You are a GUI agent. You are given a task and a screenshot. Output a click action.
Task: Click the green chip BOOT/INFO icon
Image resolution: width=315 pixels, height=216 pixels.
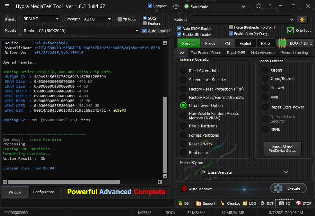click(x=282, y=43)
